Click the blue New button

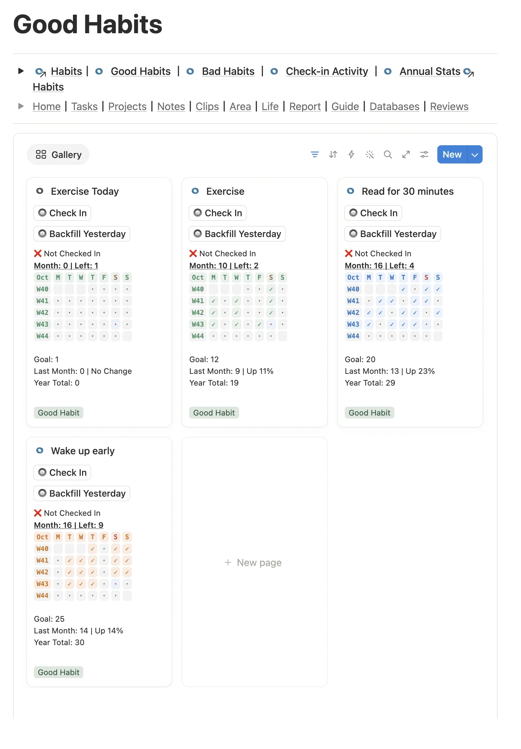(452, 154)
